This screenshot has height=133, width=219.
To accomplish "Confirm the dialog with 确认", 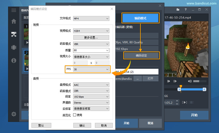I will point(82,126).
